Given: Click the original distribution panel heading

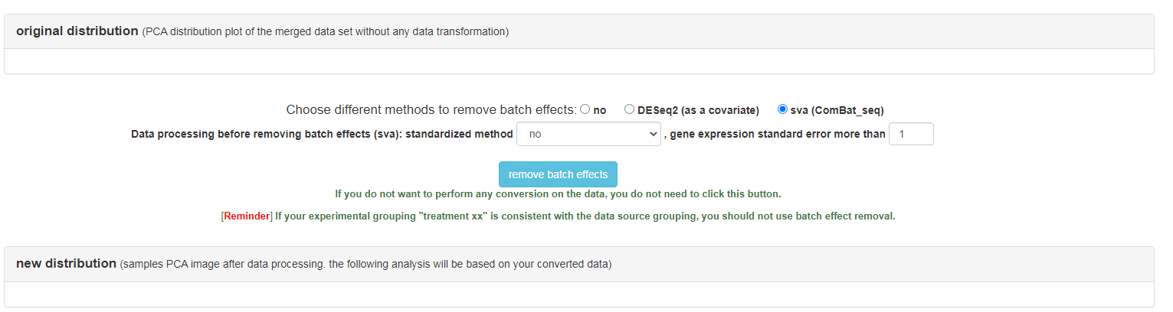Looking at the screenshot, I should click(77, 31).
